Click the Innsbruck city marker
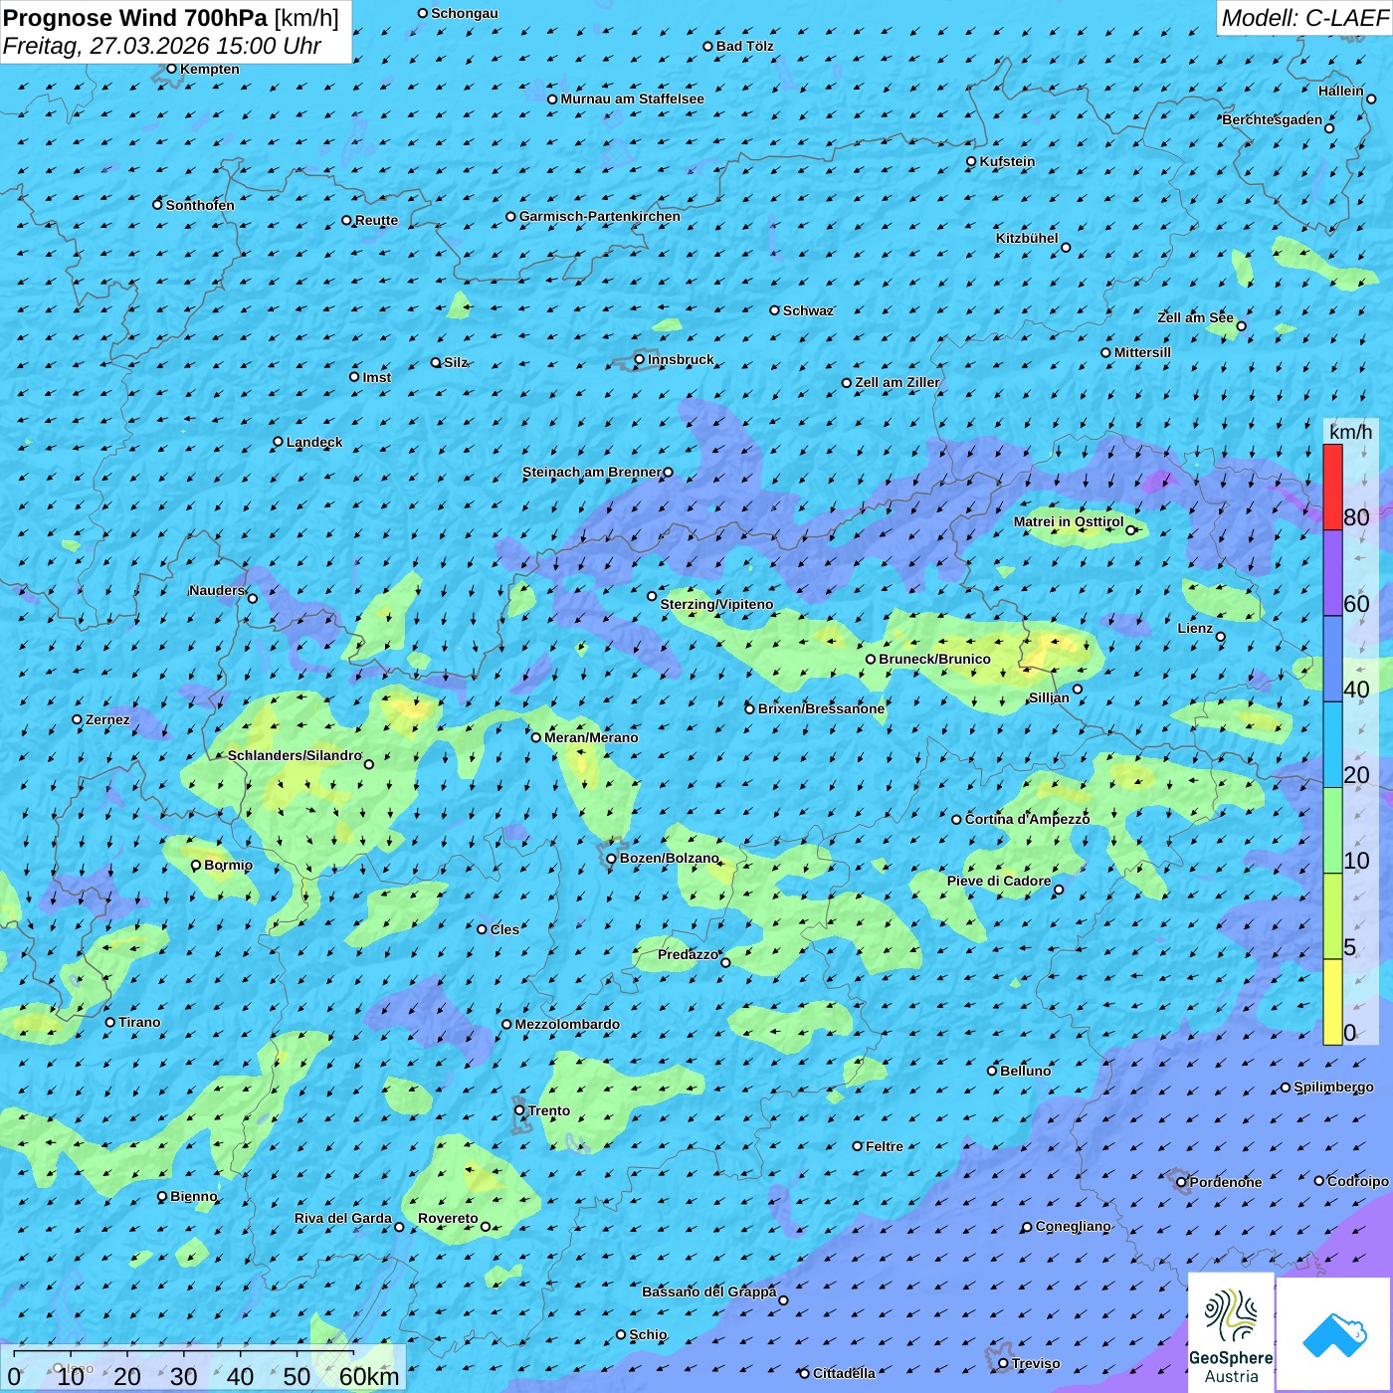The image size is (1393, 1393). (640, 360)
